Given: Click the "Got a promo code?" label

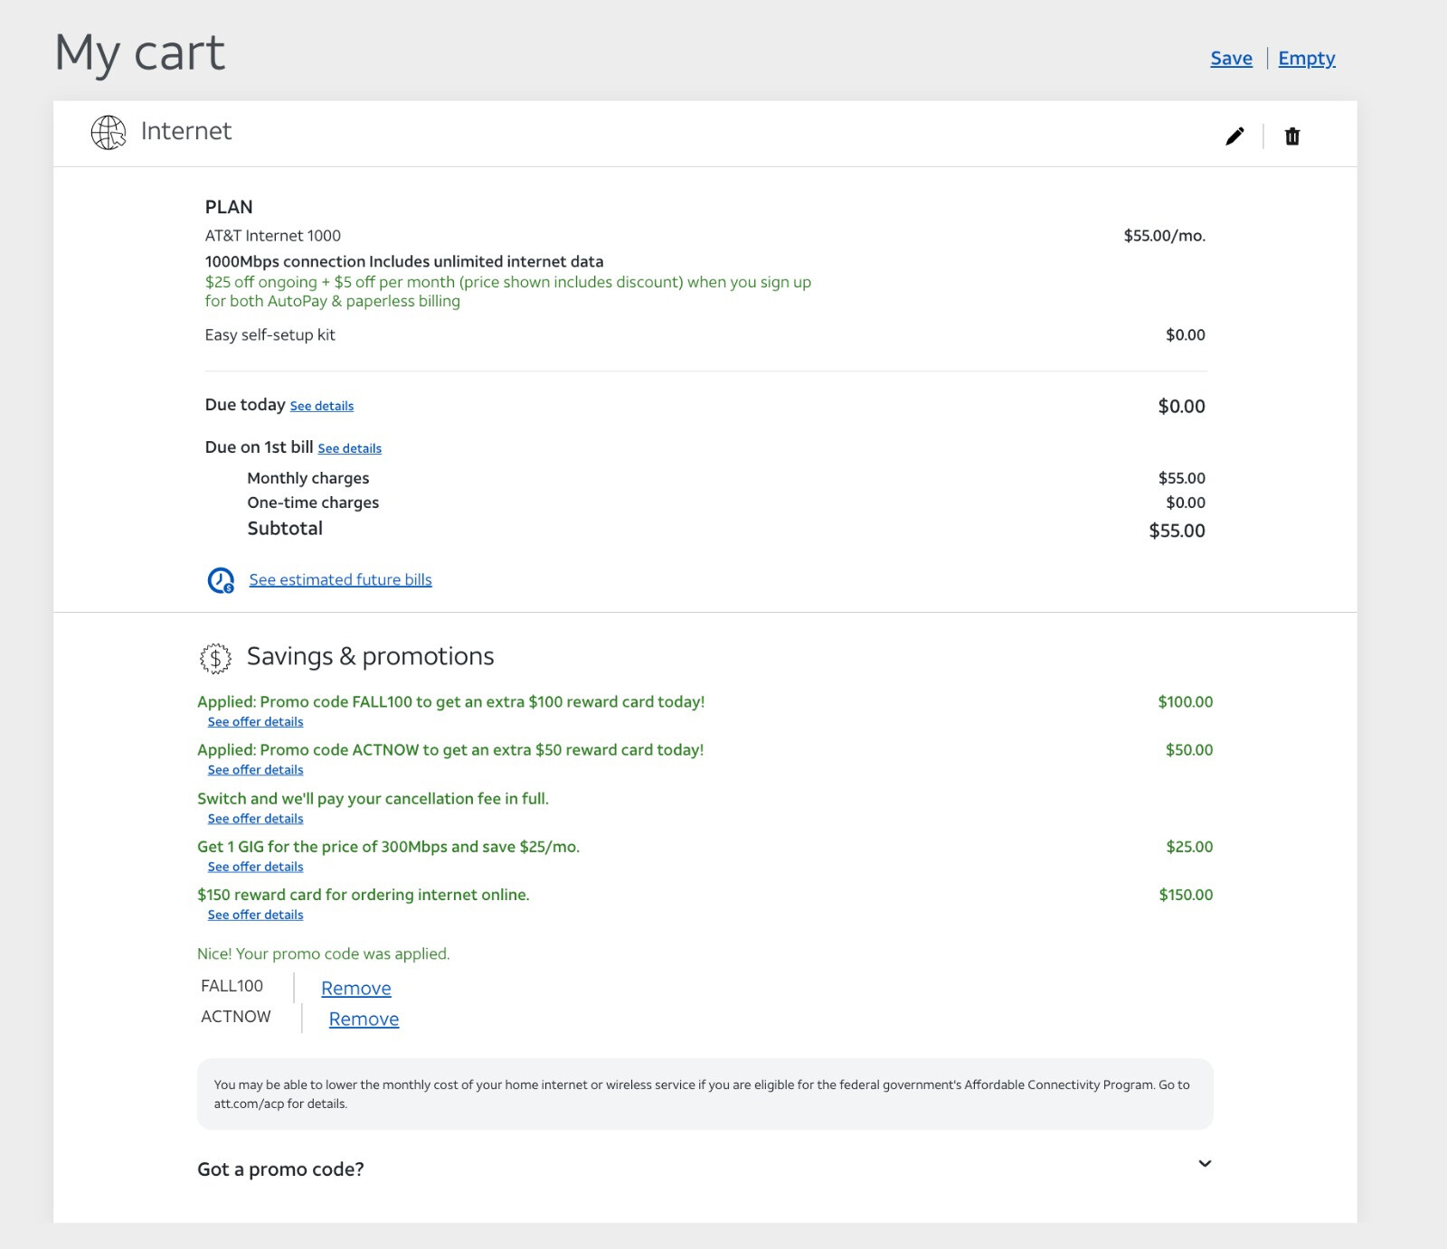Looking at the screenshot, I should click(280, 1169).
